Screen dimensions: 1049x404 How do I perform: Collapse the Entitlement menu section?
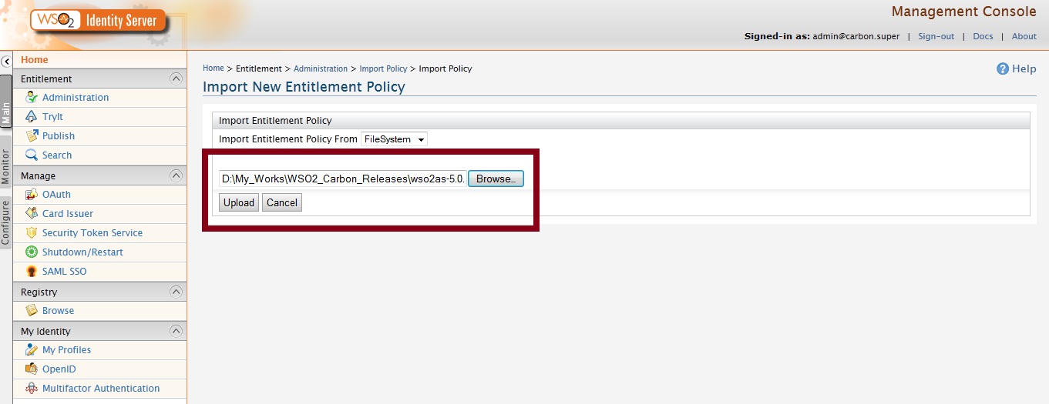[176, 78]
